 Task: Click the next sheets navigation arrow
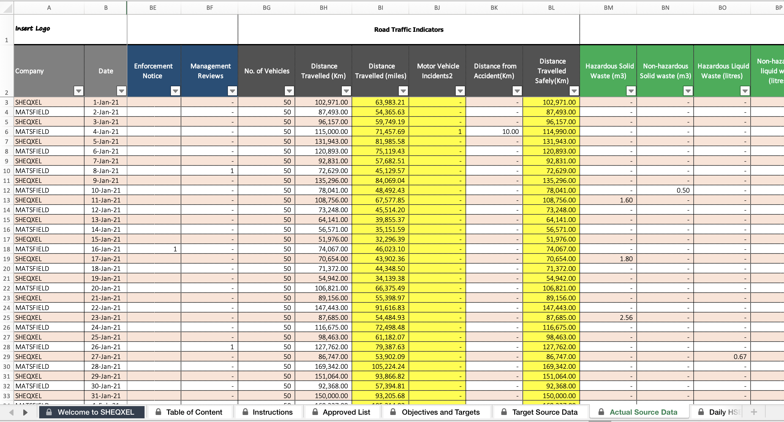click(25, 412)
